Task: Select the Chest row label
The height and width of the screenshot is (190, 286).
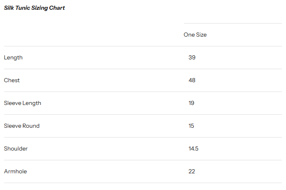Action: point(12,81)
